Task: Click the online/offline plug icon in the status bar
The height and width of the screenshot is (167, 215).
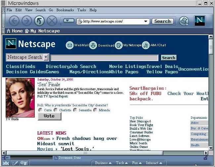Action: pyautogui.click(x=5, y=158)
